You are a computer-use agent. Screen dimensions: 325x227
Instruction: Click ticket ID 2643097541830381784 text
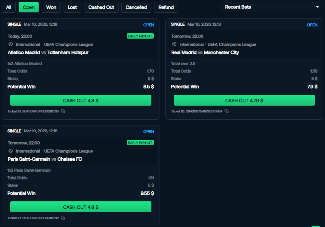(x=197, y=111)
